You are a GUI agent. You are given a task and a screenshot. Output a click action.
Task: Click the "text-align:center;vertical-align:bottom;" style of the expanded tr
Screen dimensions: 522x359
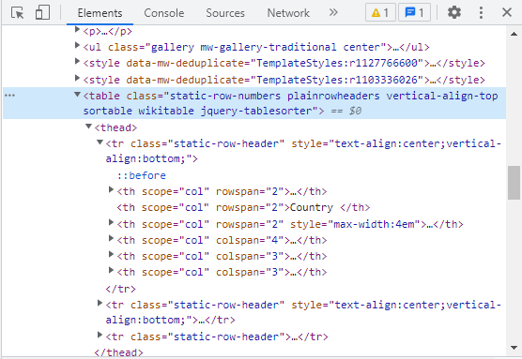(303, 151)
